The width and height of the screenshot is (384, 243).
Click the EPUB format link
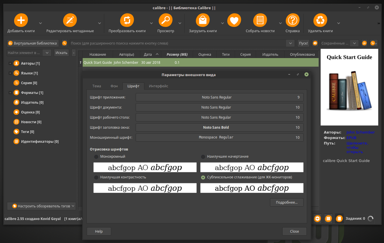tap(351, 138)
